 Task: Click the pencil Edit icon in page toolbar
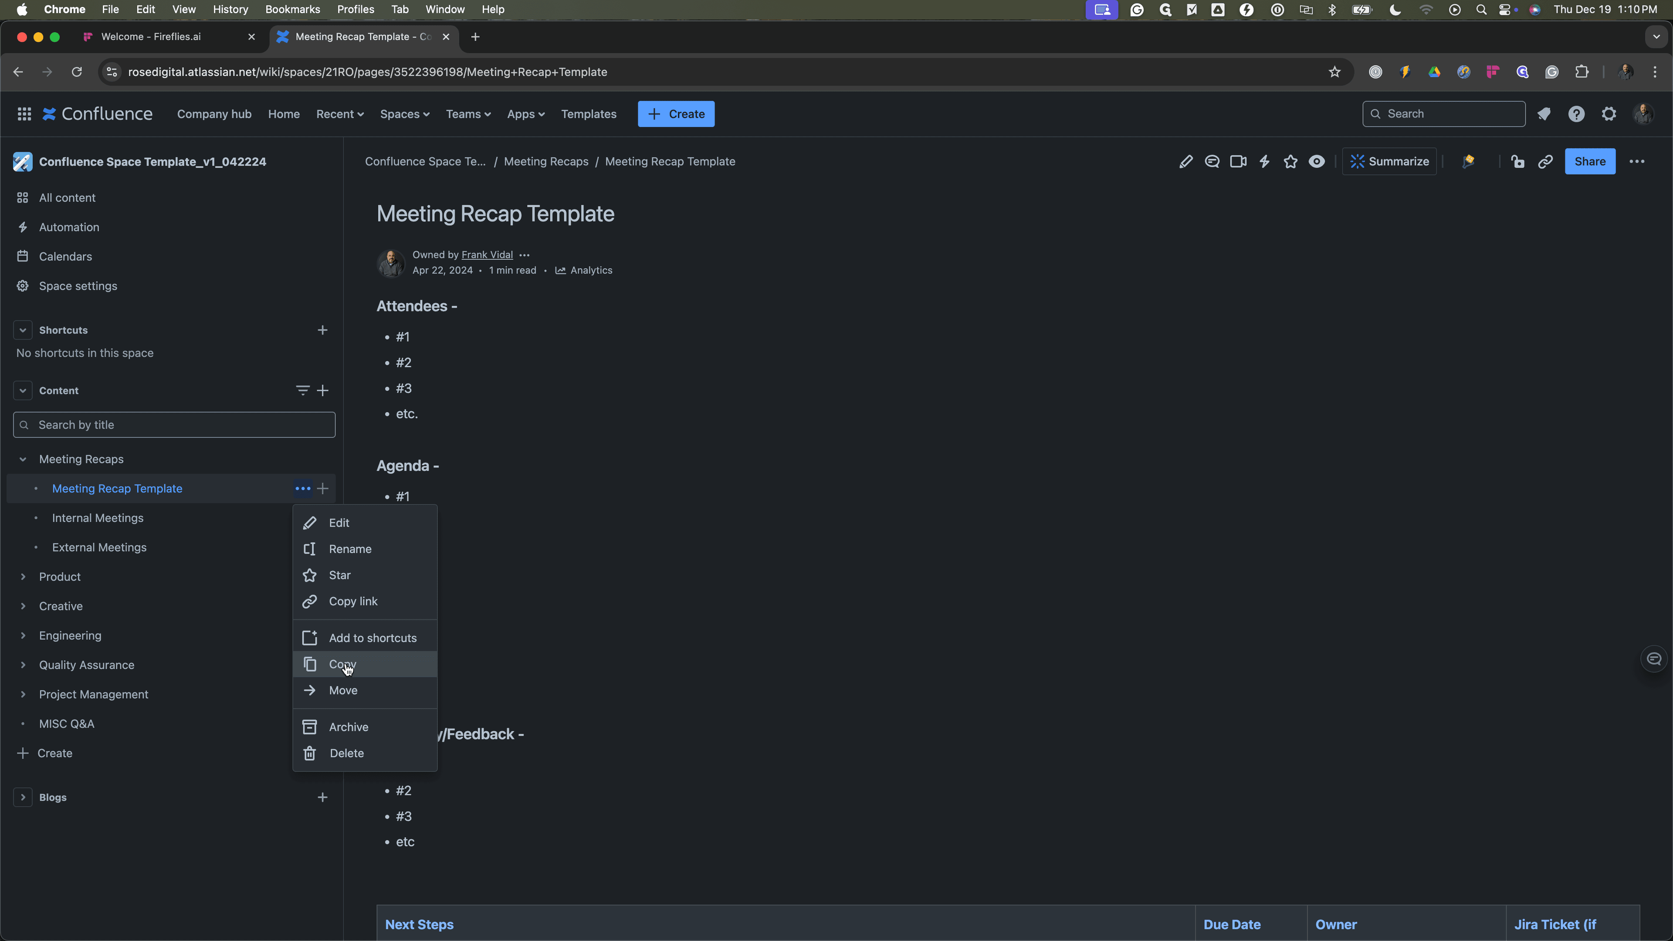(1185, 162)
